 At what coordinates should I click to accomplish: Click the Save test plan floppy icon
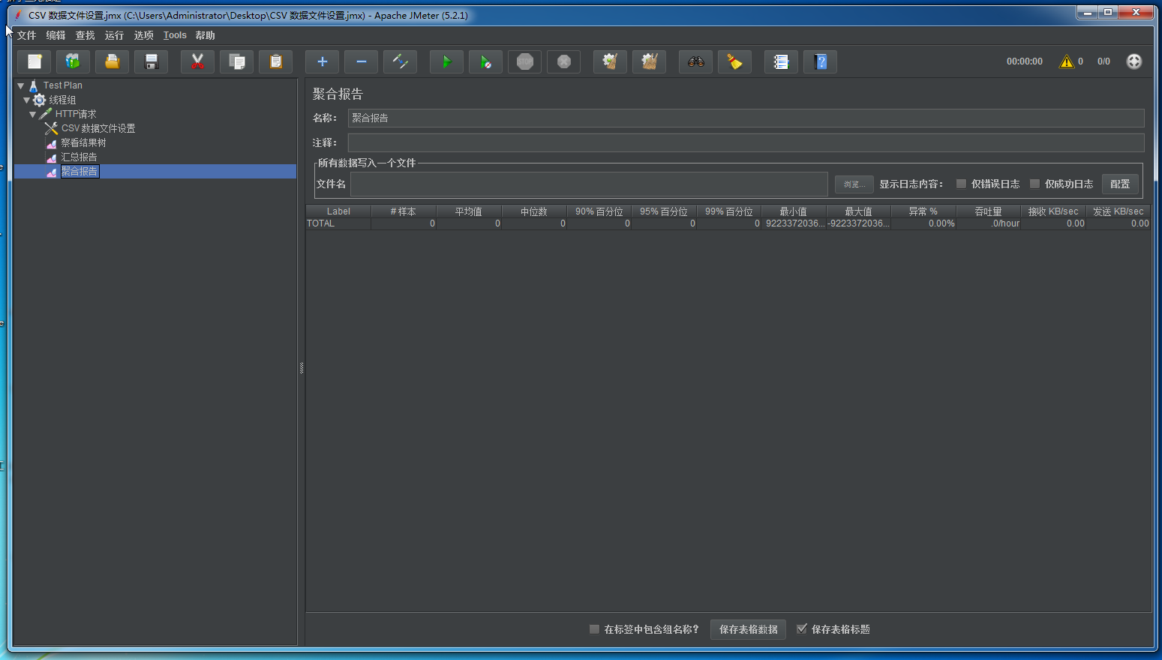click(151, 62)
